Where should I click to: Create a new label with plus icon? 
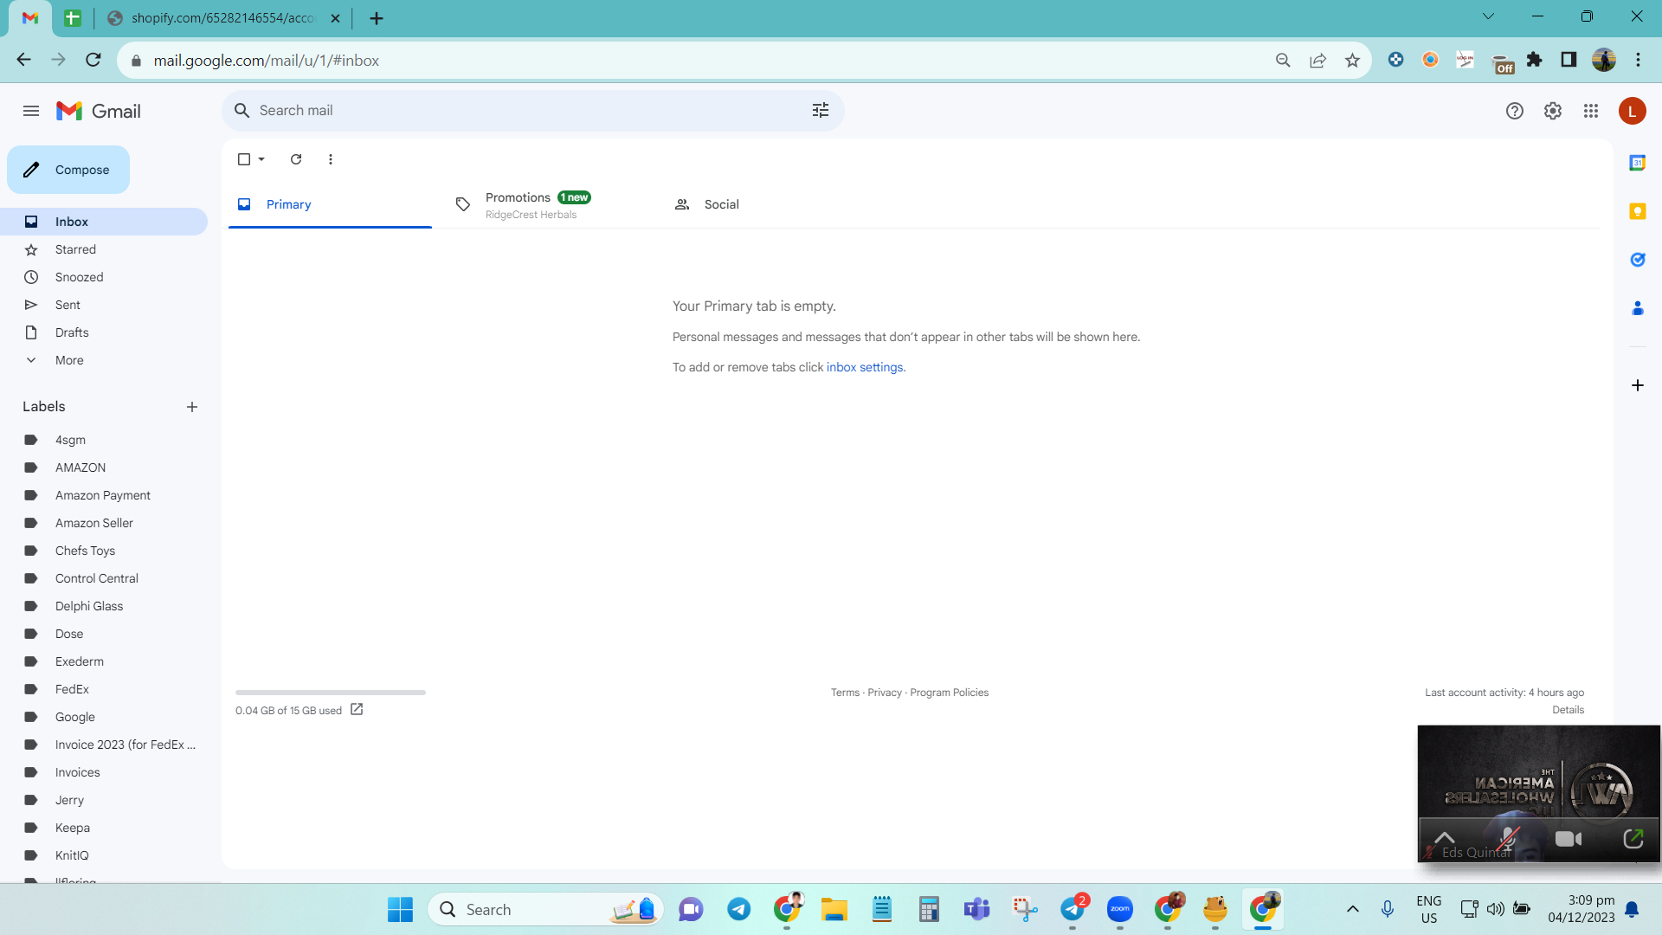[x=192, y=407]
